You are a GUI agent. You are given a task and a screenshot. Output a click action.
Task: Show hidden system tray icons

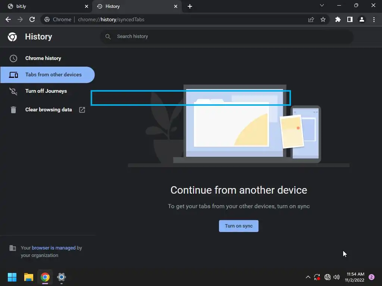(x=308, y=277)
